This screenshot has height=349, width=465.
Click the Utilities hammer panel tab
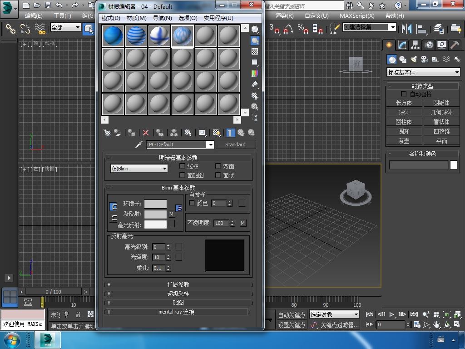click(x=455, y=45)
